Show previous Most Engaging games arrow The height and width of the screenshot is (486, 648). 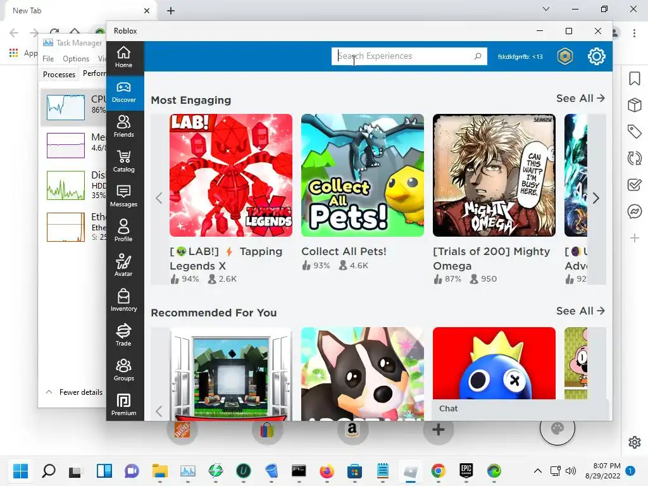[159, 198]
